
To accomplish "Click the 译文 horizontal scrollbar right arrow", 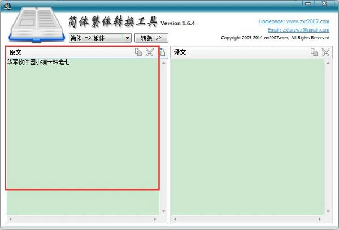I will [321, 219].
